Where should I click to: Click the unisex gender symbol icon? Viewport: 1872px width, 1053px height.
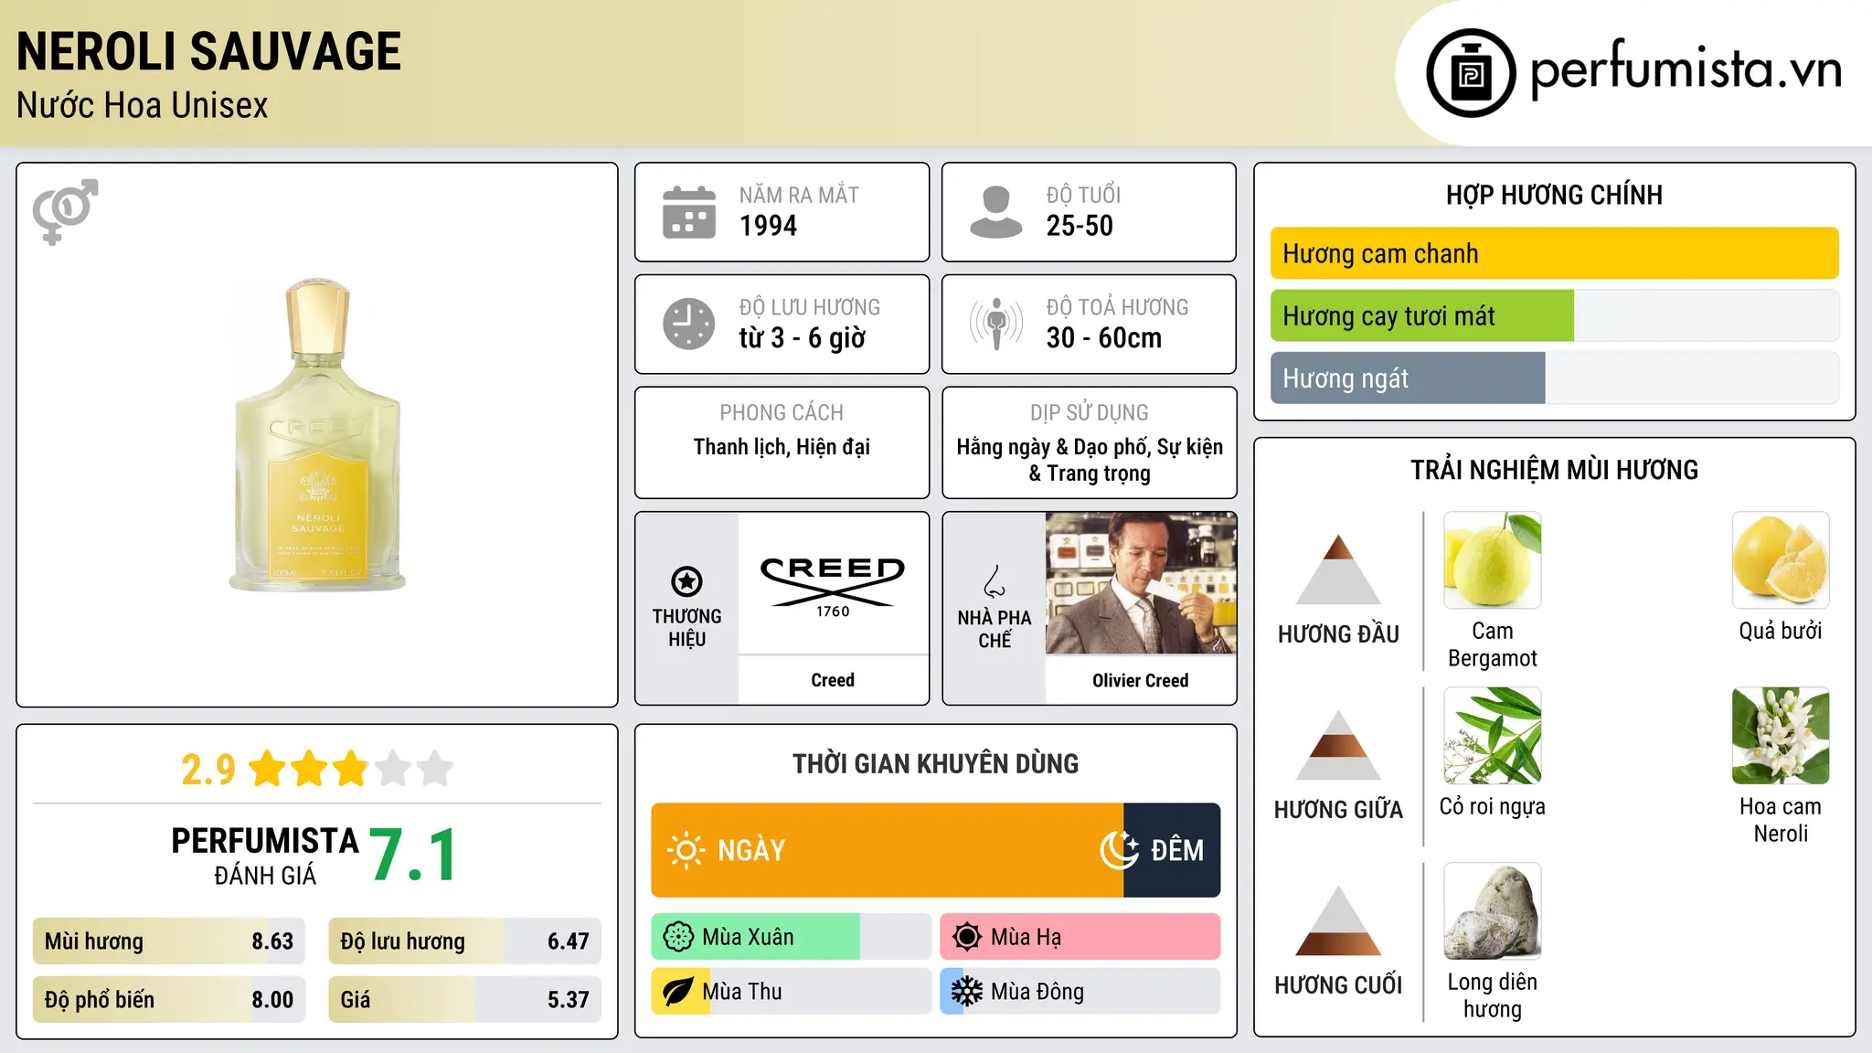[x=65, y=212]
